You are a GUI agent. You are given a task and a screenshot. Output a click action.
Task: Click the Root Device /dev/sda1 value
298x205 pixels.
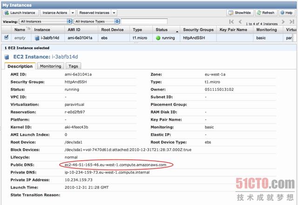coord(74,142)
